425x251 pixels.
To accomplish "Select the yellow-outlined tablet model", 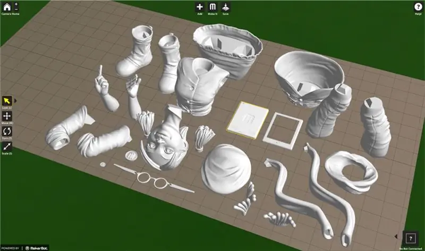I will pyautogui.click(x=248, y=120).
